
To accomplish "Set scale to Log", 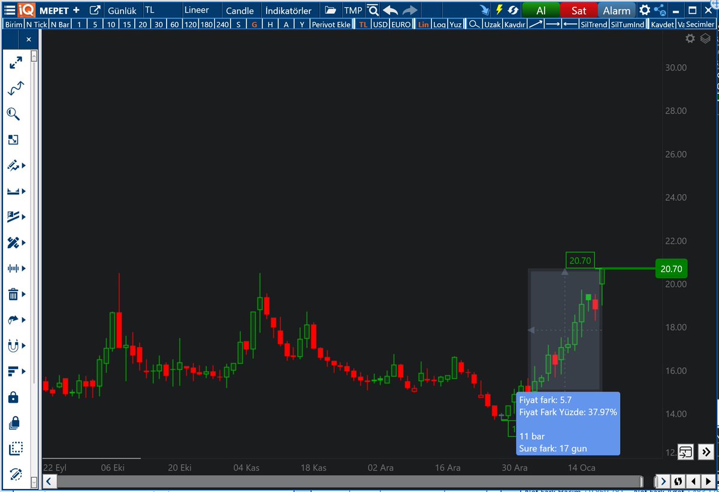I will [440, 25].
